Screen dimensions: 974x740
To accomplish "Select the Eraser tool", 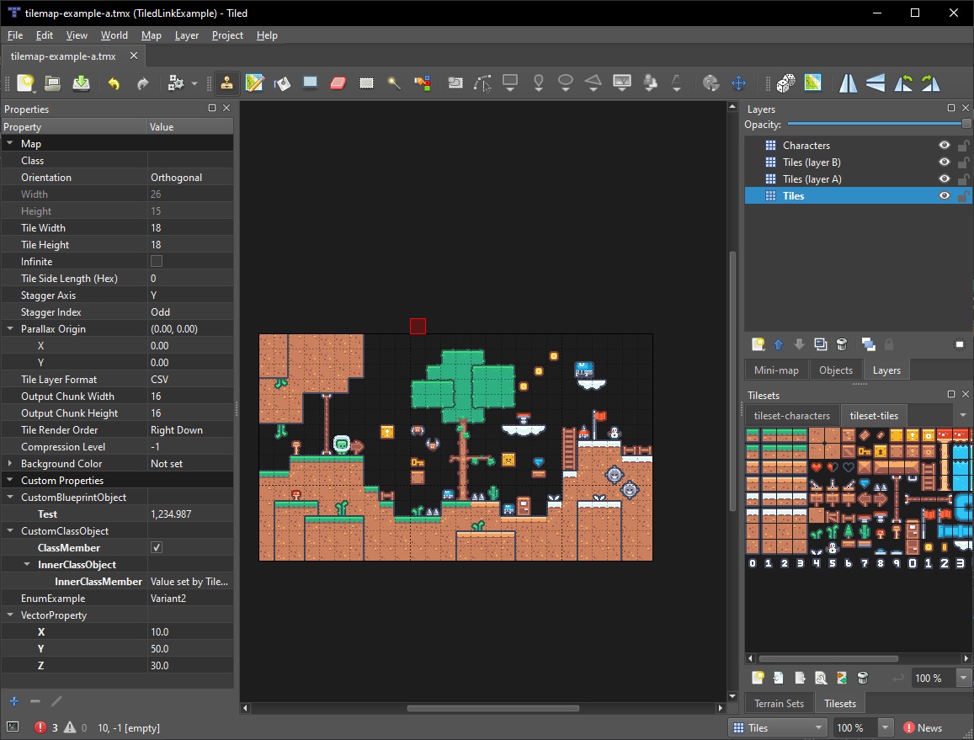I will click(338, 83).
